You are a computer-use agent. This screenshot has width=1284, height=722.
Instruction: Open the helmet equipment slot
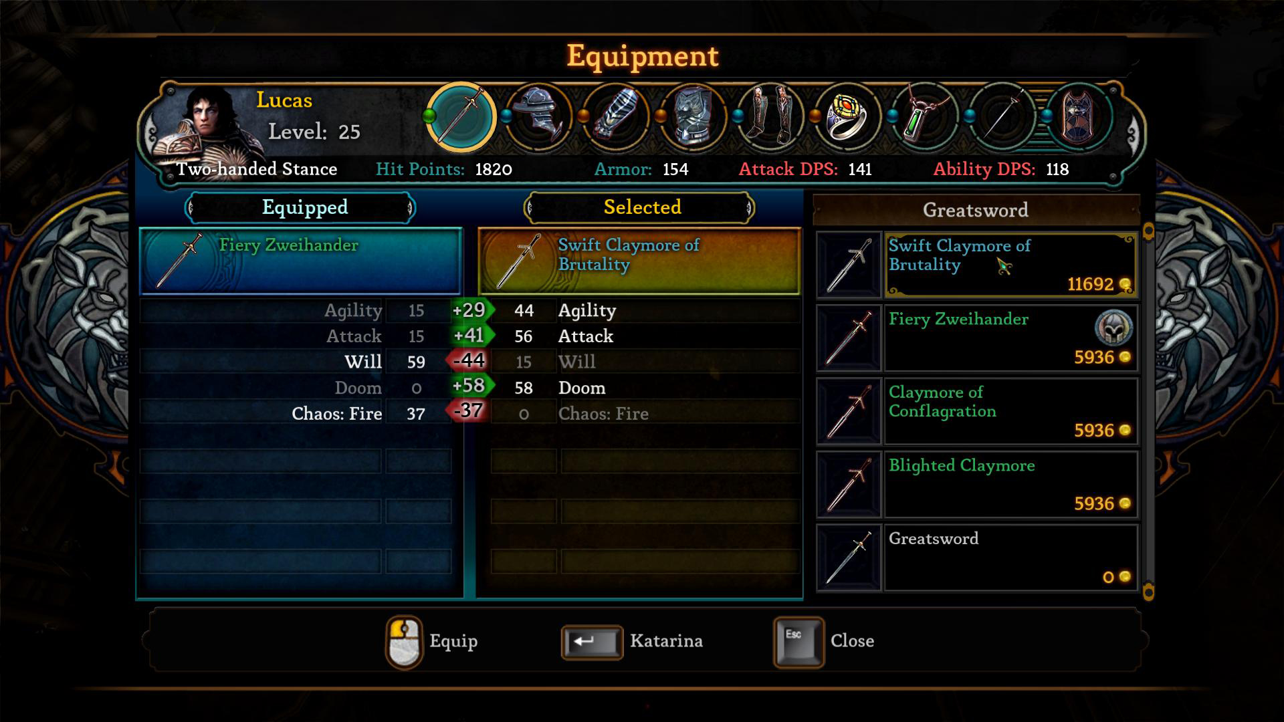[538, 118]
